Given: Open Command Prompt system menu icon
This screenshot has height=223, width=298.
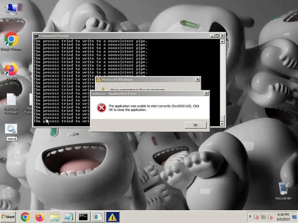Looking at the screenshot, I should 36,36.
